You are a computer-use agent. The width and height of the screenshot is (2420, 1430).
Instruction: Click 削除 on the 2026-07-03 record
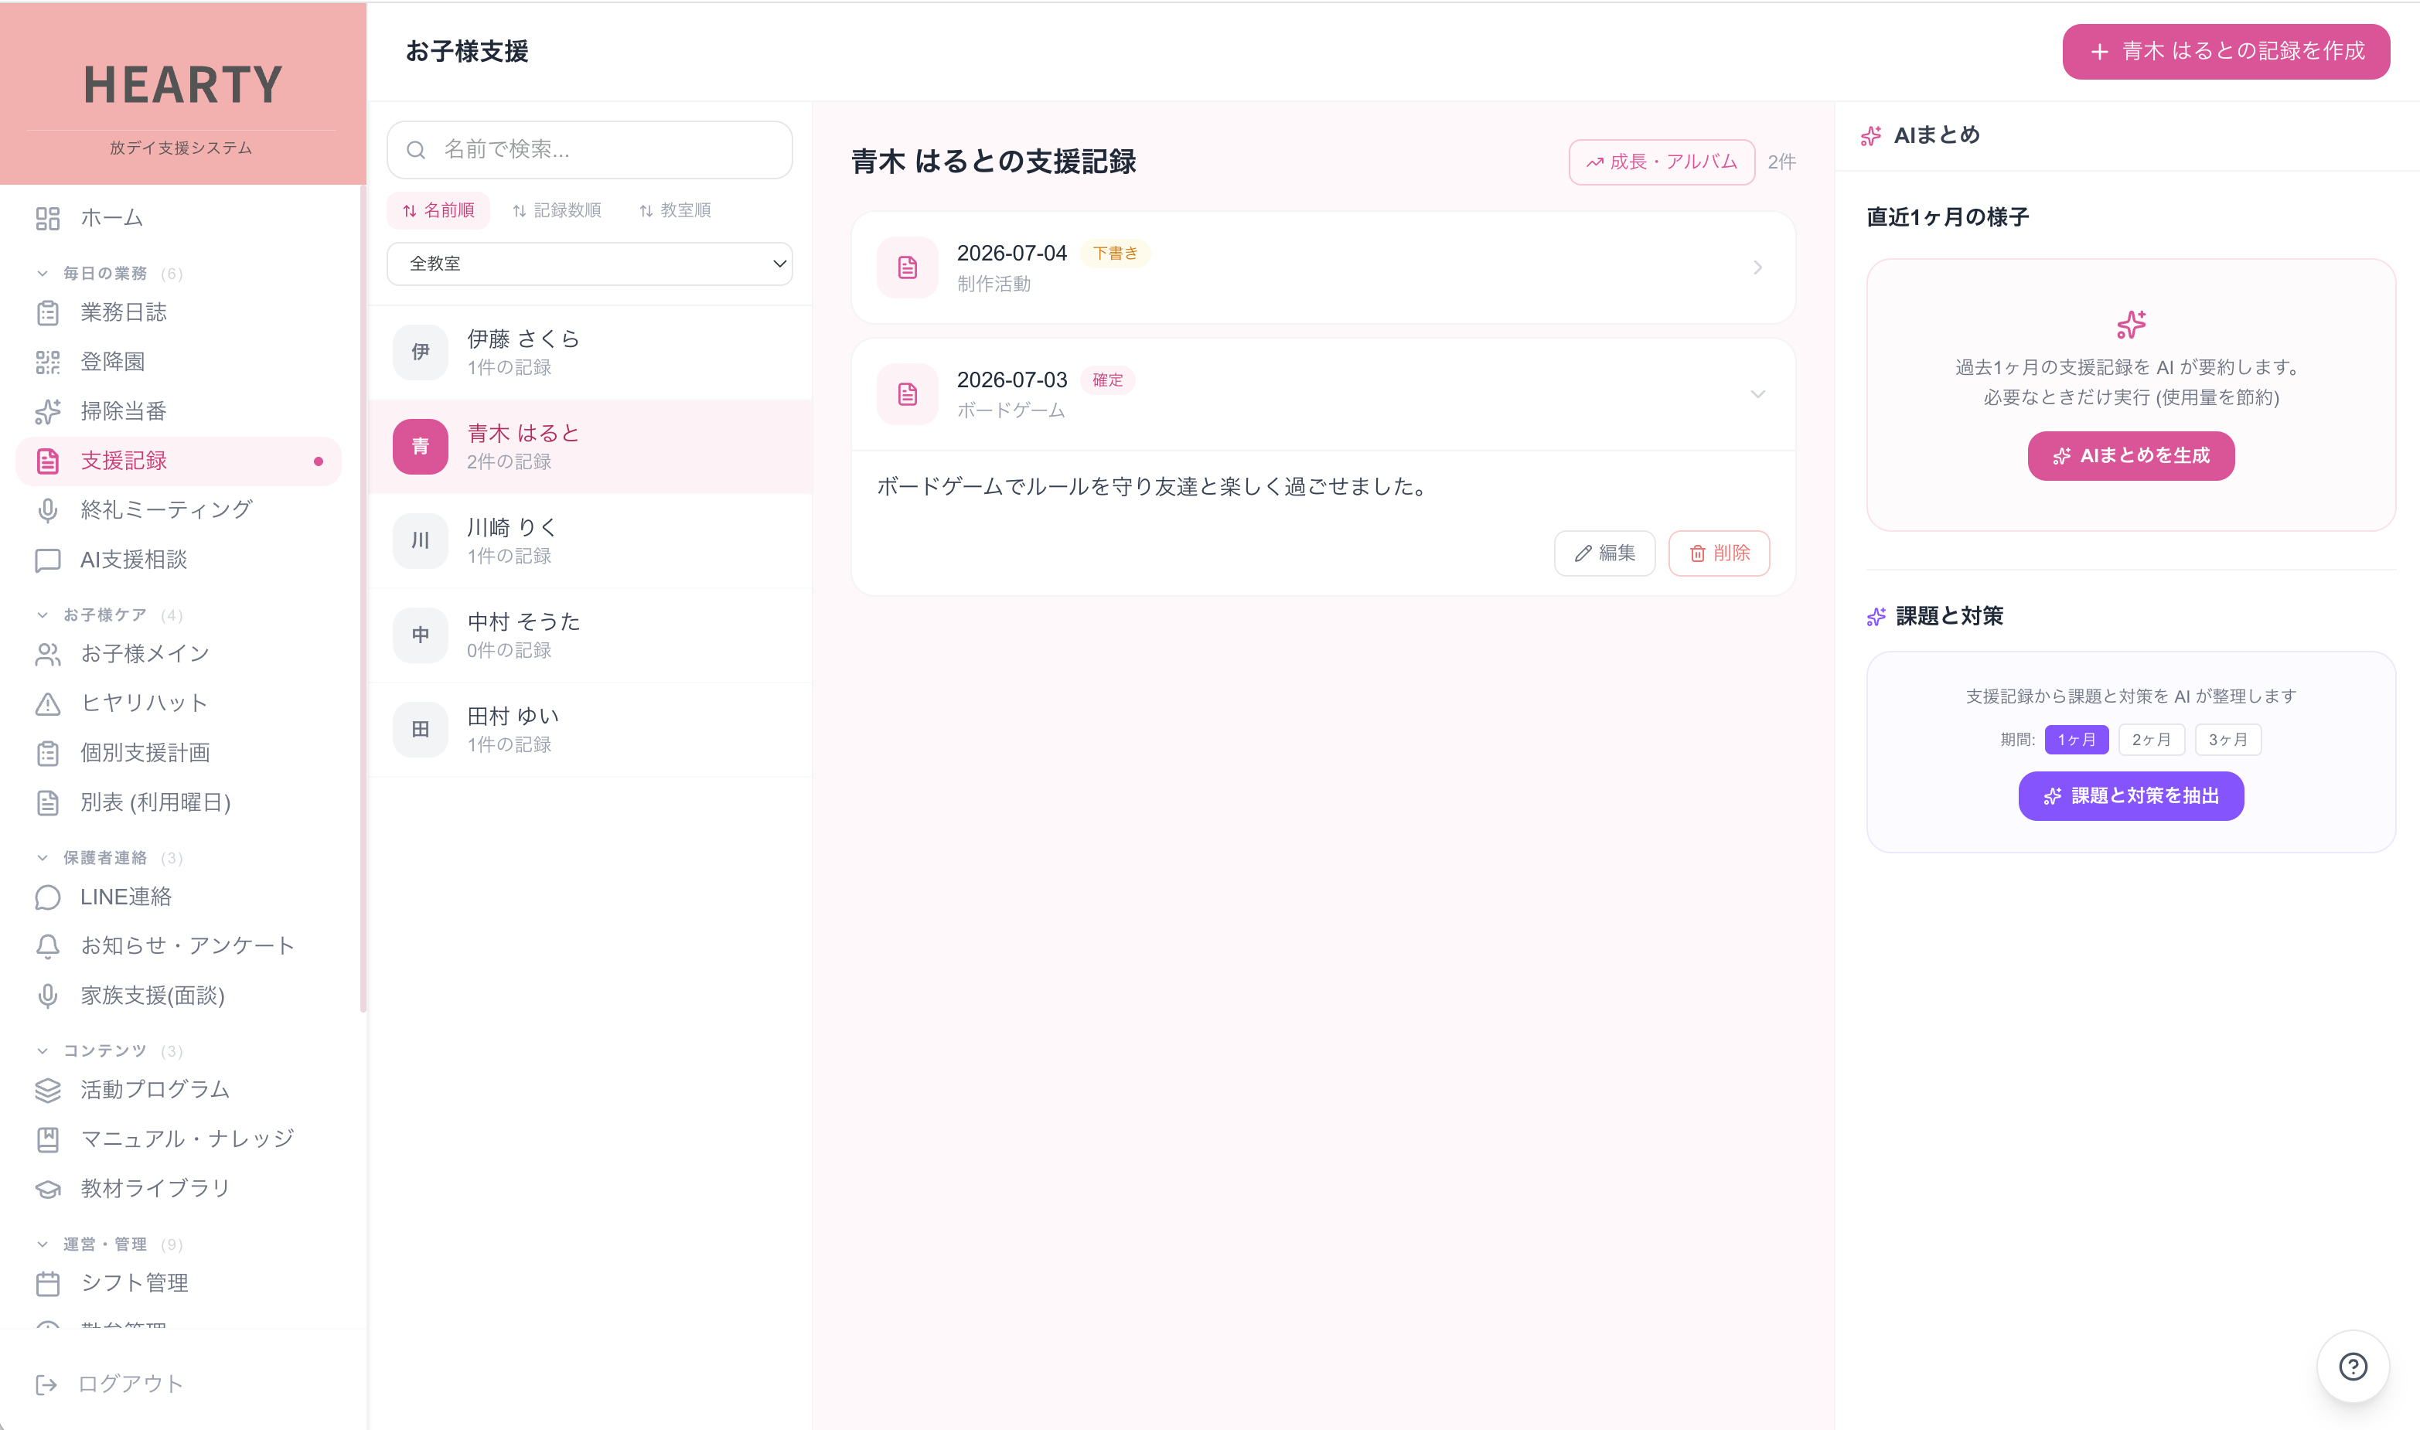click(1719, 553)
